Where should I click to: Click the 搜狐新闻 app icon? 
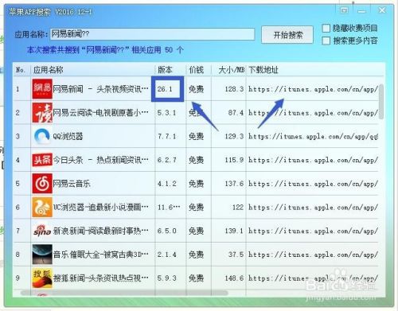[42, 278]
